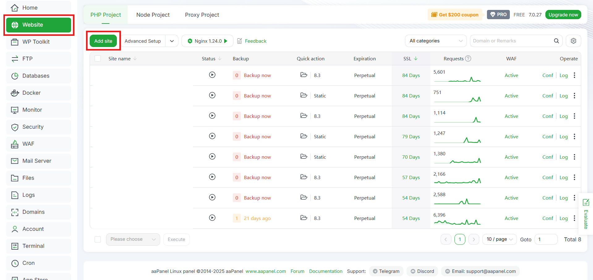Click the next page arrow
This screenshot has height=280, width=593.
(x=474, y=239)
